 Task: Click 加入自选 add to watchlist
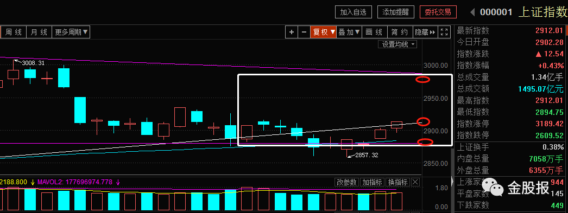point(353,12)
